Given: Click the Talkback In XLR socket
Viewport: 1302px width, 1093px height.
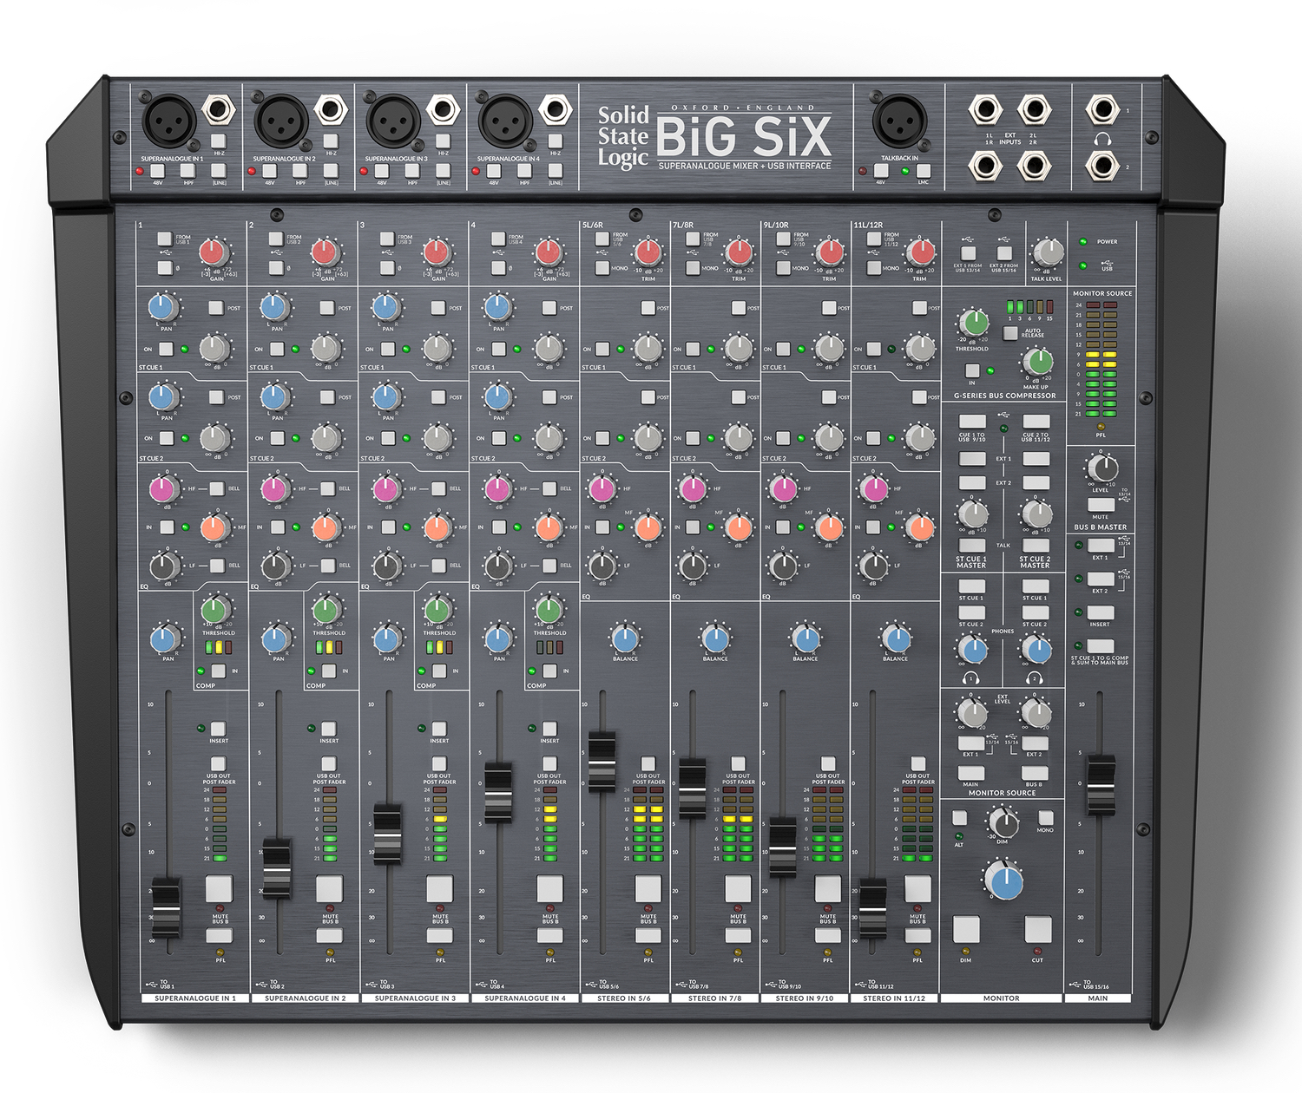Looking at the screenshot, I should click(898, 121).
